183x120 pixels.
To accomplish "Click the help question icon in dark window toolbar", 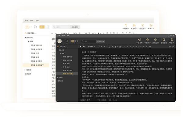I will tap(147, 47).
